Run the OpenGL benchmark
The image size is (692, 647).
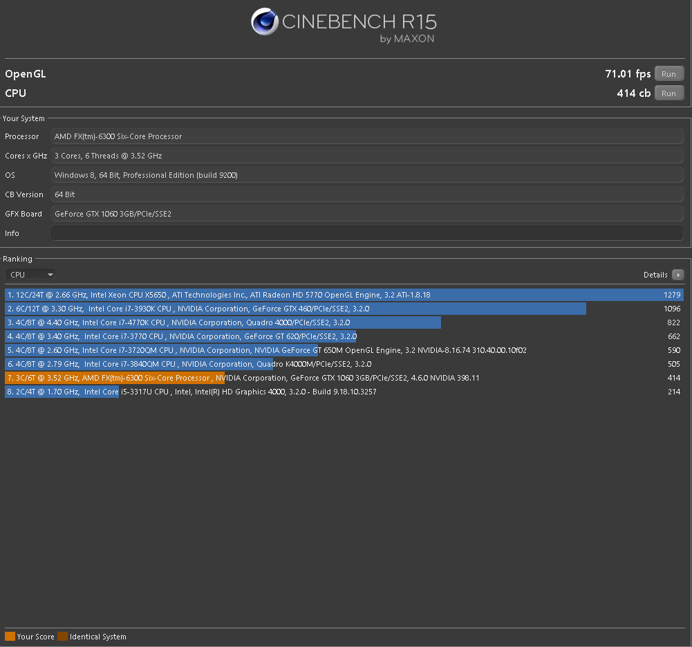pyautogui.click(x=669, y=74)
